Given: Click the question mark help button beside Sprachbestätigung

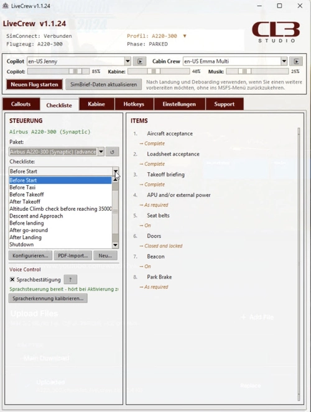Looking at the screenshot, I should tap(70, 280).
